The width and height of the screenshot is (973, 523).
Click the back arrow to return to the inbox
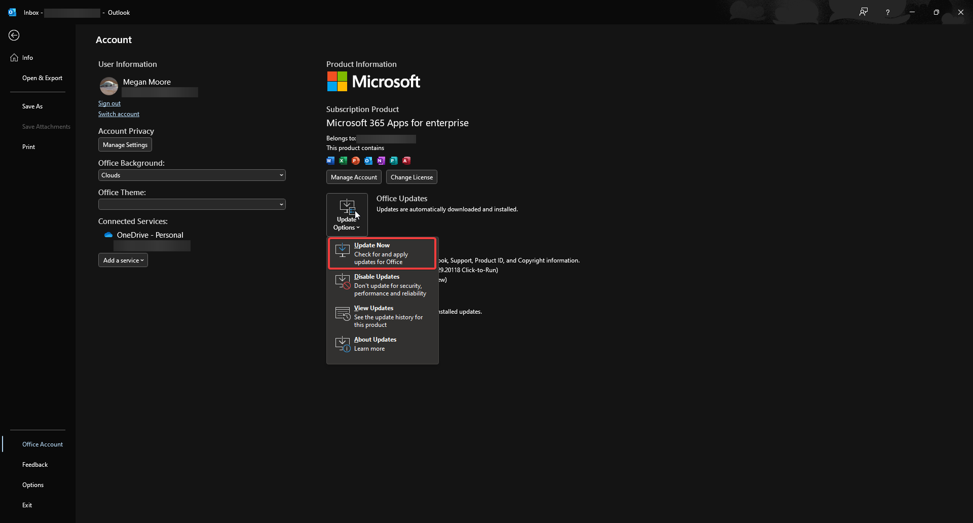pyautogui.click(x=14, y=35)
